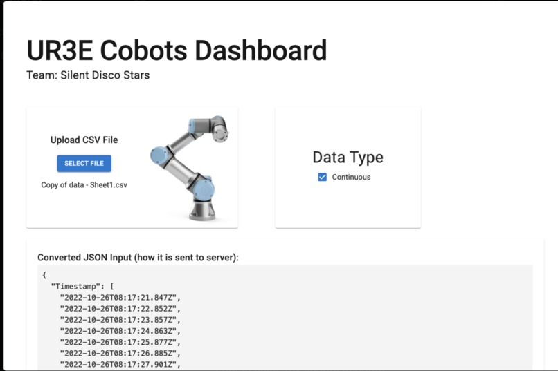
Task: Click timestamp 2022-10-26T08:17:21.847Z
Action: [x=120, y=298]
